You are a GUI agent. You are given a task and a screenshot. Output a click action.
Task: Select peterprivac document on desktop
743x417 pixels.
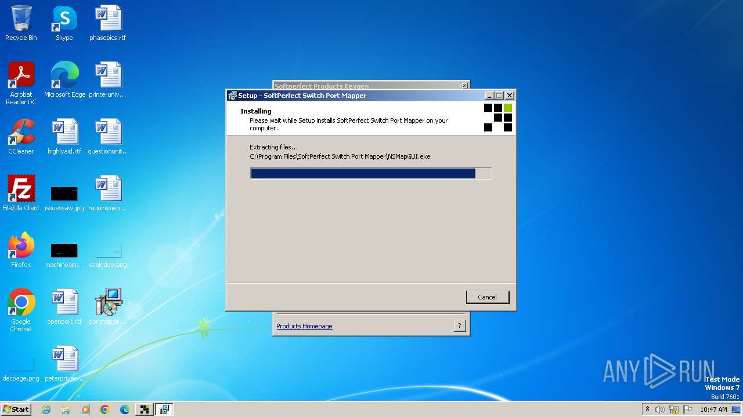[64, 364]
